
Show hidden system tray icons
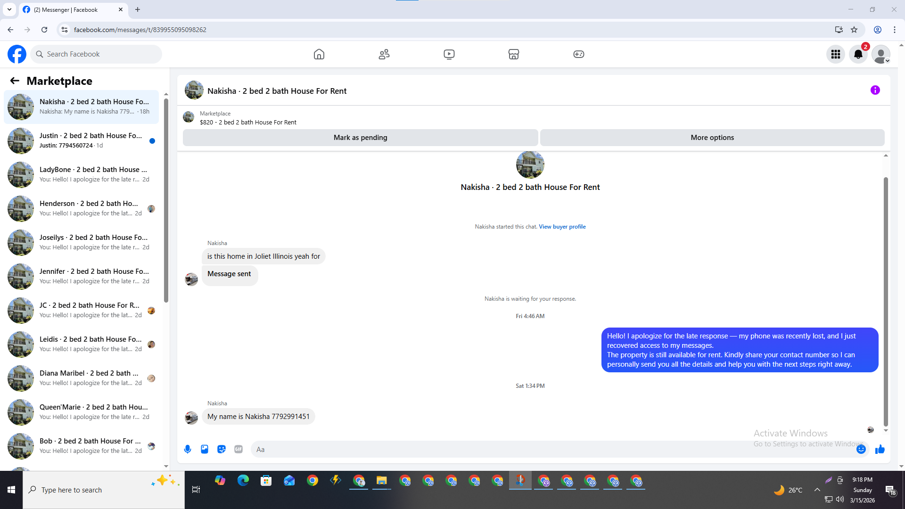(x=817, y=490)
